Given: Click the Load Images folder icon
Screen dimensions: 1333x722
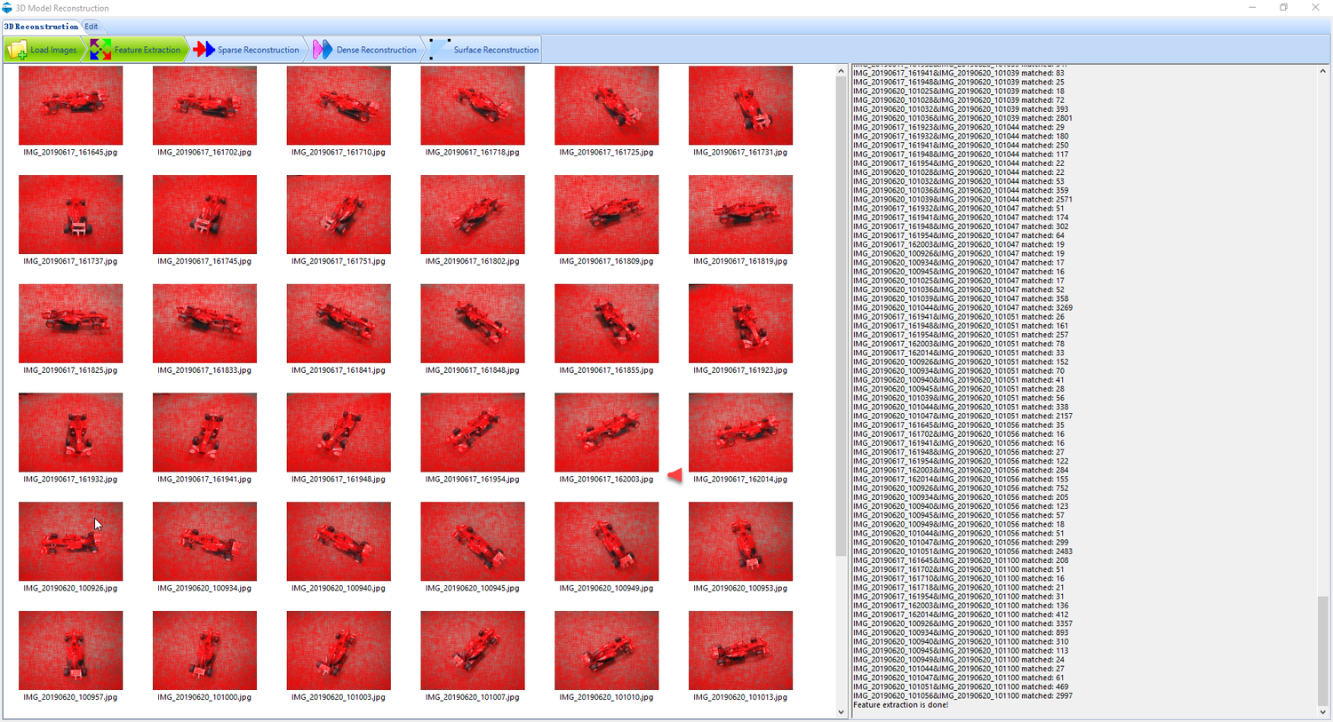Looking at the screenshot, I should coord(17,50).
